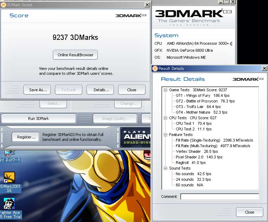Screen dimensions: 268x222
Task: Click the 'Feature Tests' tree row label
Action: [181, 135]
